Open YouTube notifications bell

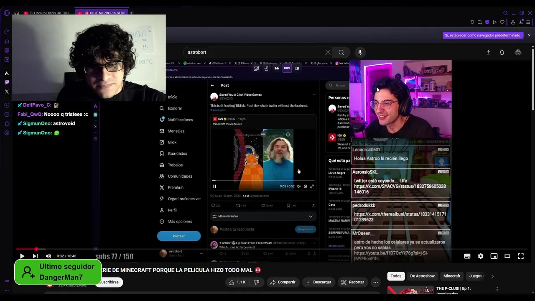[502, 52]
